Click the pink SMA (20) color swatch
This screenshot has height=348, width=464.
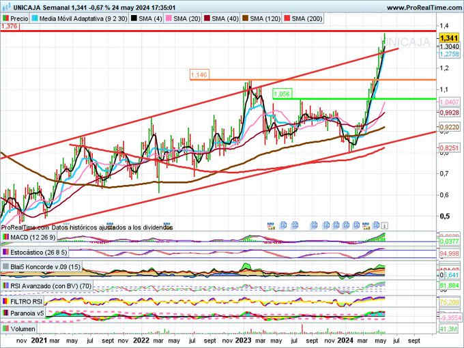pos(169,18)
